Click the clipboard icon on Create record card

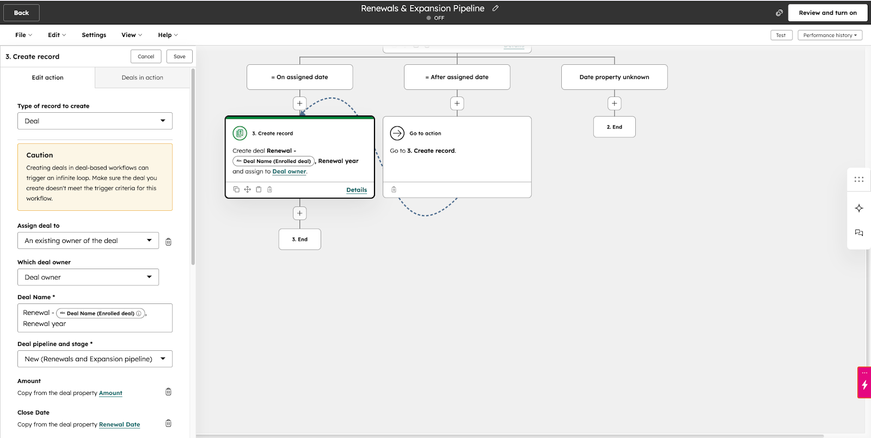pos(259,190)
